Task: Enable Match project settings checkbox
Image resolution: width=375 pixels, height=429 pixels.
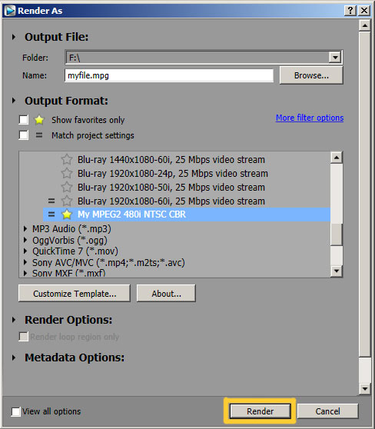Action: pyautogui.click(x=24, y=135)
